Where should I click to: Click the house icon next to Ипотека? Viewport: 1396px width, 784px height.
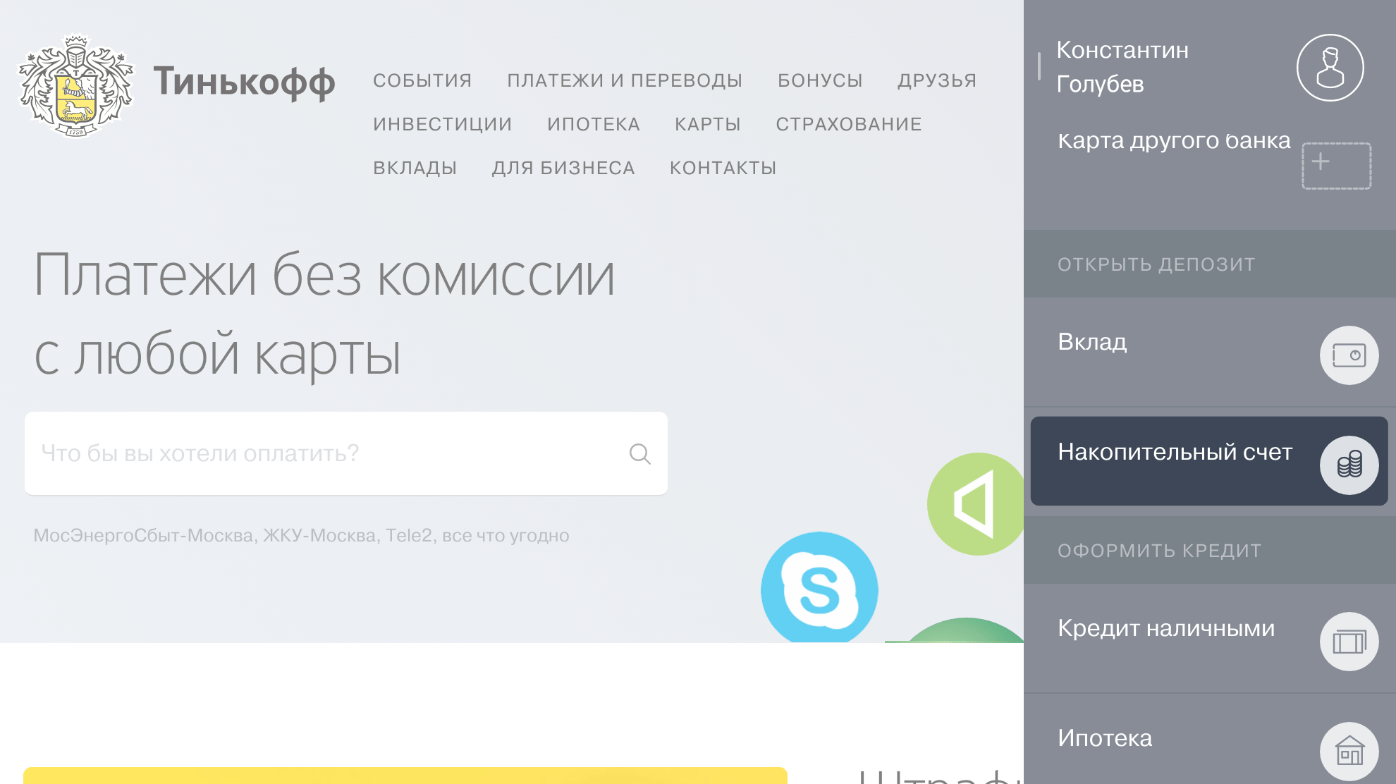coord(1349,752)
